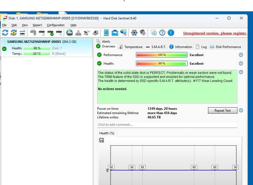Click the refresh icon with warning triangle
Screen dimensions: 253x185
(x=14, y=33)
